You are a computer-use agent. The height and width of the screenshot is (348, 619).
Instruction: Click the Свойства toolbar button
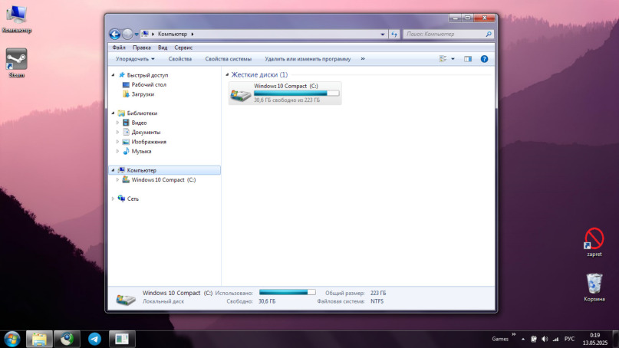click(x=180, y=59)
